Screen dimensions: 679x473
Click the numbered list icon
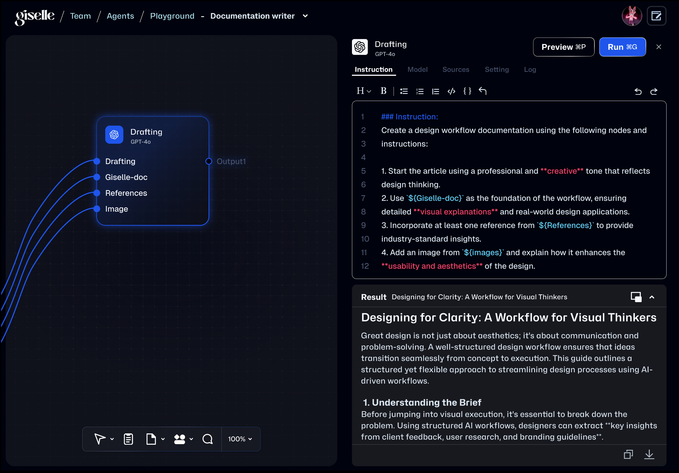click(420, 91)
